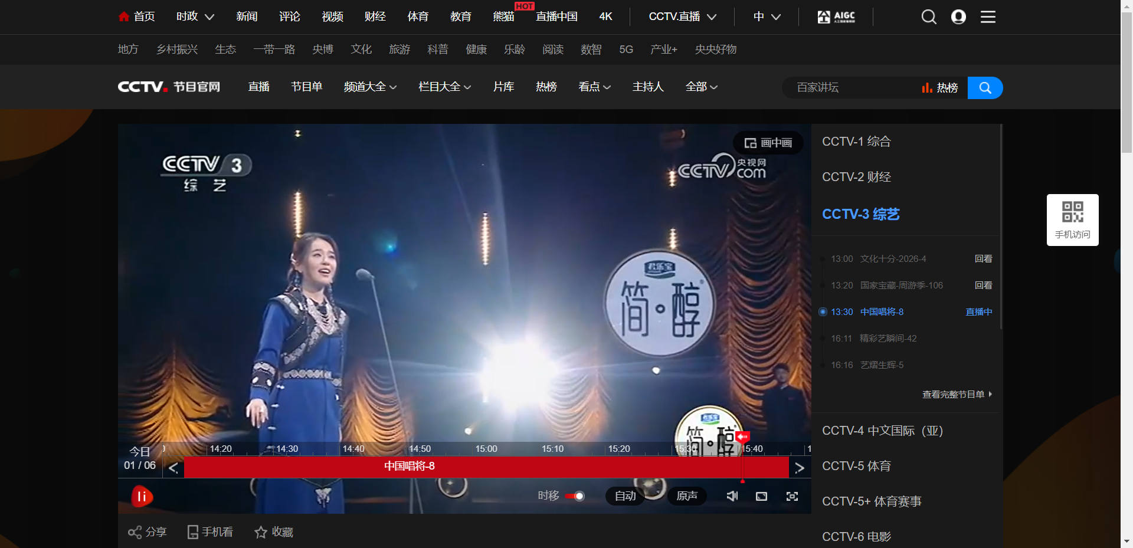Image resolution: width=1133 pixels, height=548 pixels.
Task: Click the user account avatar icon
Action: pos(958,17)
